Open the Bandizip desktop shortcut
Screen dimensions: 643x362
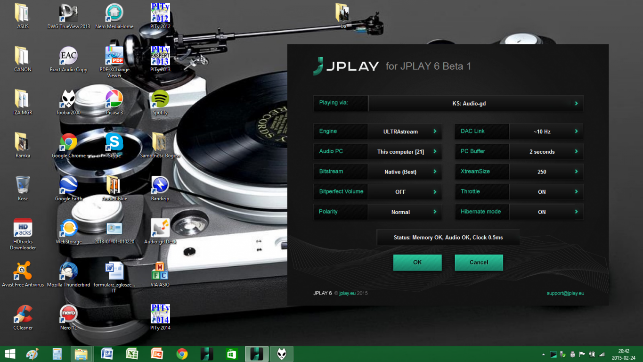(160, 188)
